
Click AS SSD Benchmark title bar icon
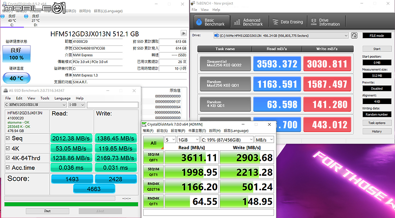coord(6,90)
